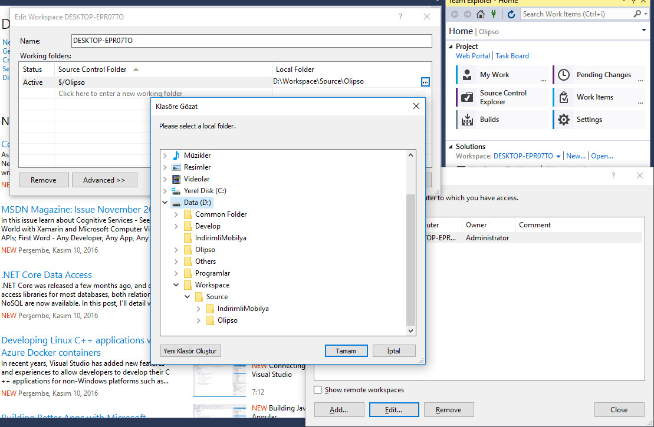Image resolution: width=654 pixels, height=427 pixels.
Task: Open the Builds tile
Action: coord(502,120)
